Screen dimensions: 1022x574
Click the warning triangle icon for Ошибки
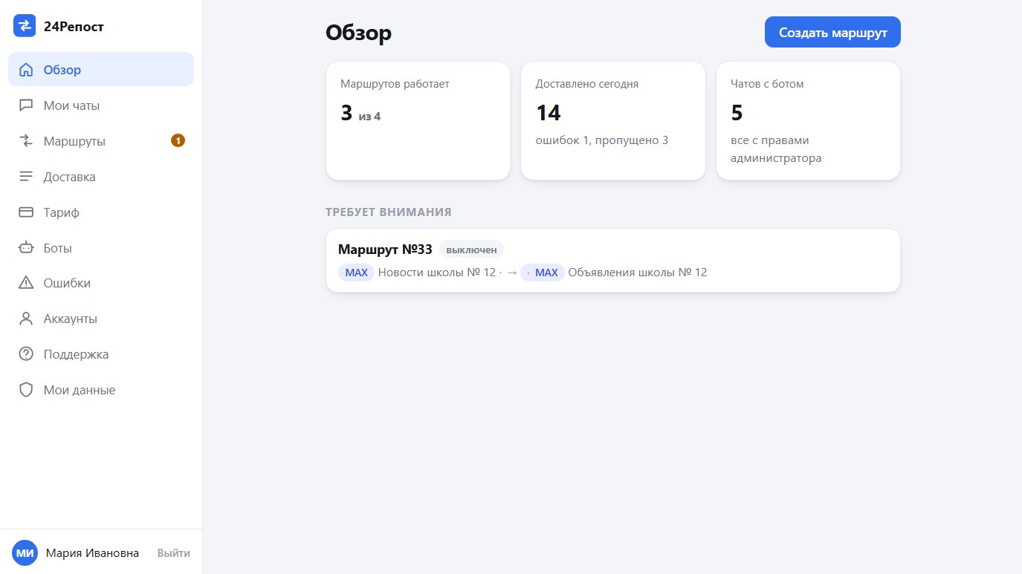[x=26, y=283]
